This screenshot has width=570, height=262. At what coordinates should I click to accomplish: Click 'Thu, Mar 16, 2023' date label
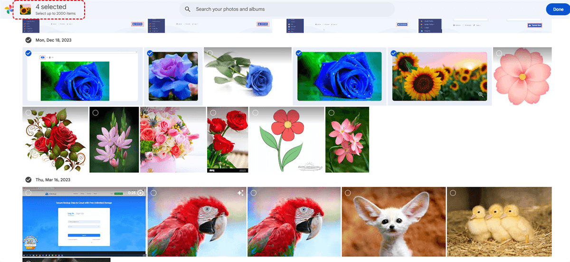coord(53,179)
